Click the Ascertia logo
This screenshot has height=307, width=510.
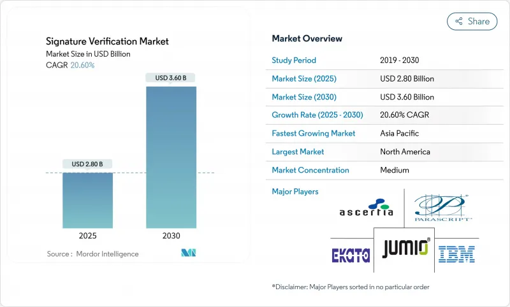pyautogui.click(x=366, y=208)
